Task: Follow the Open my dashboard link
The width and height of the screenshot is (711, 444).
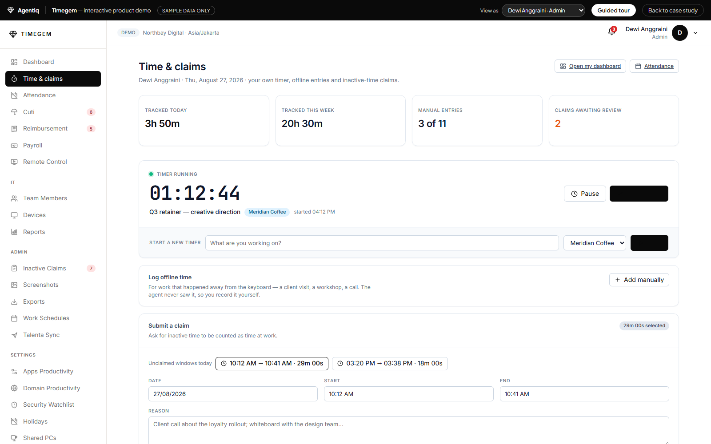Action: [x=590, y=66]
